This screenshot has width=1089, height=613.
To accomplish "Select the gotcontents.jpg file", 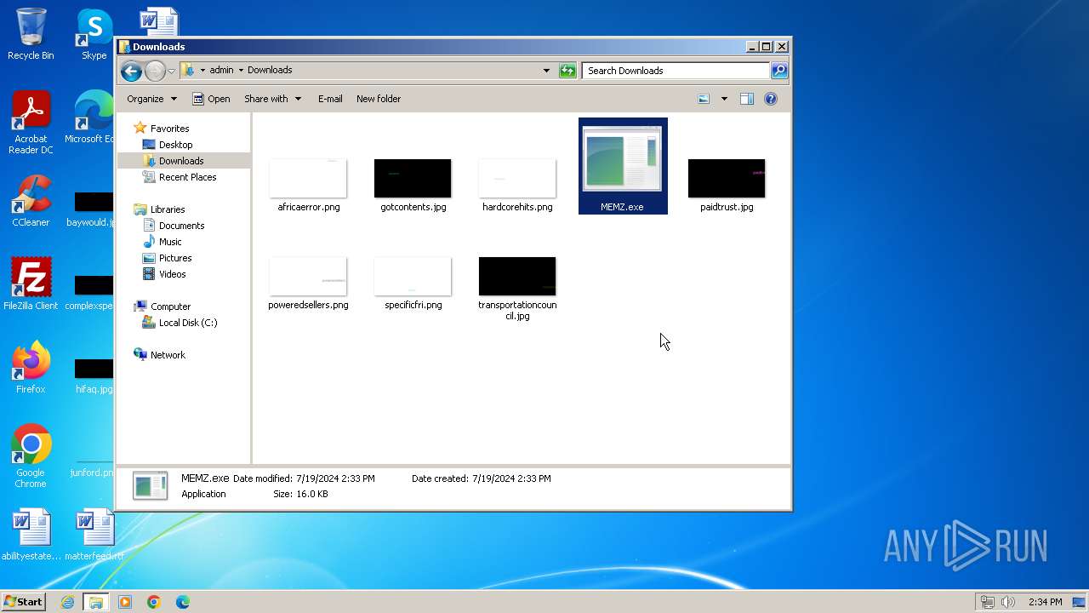I will point(413,186).
